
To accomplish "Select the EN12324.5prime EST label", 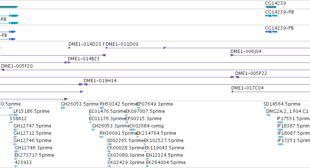I will point(165,155).
